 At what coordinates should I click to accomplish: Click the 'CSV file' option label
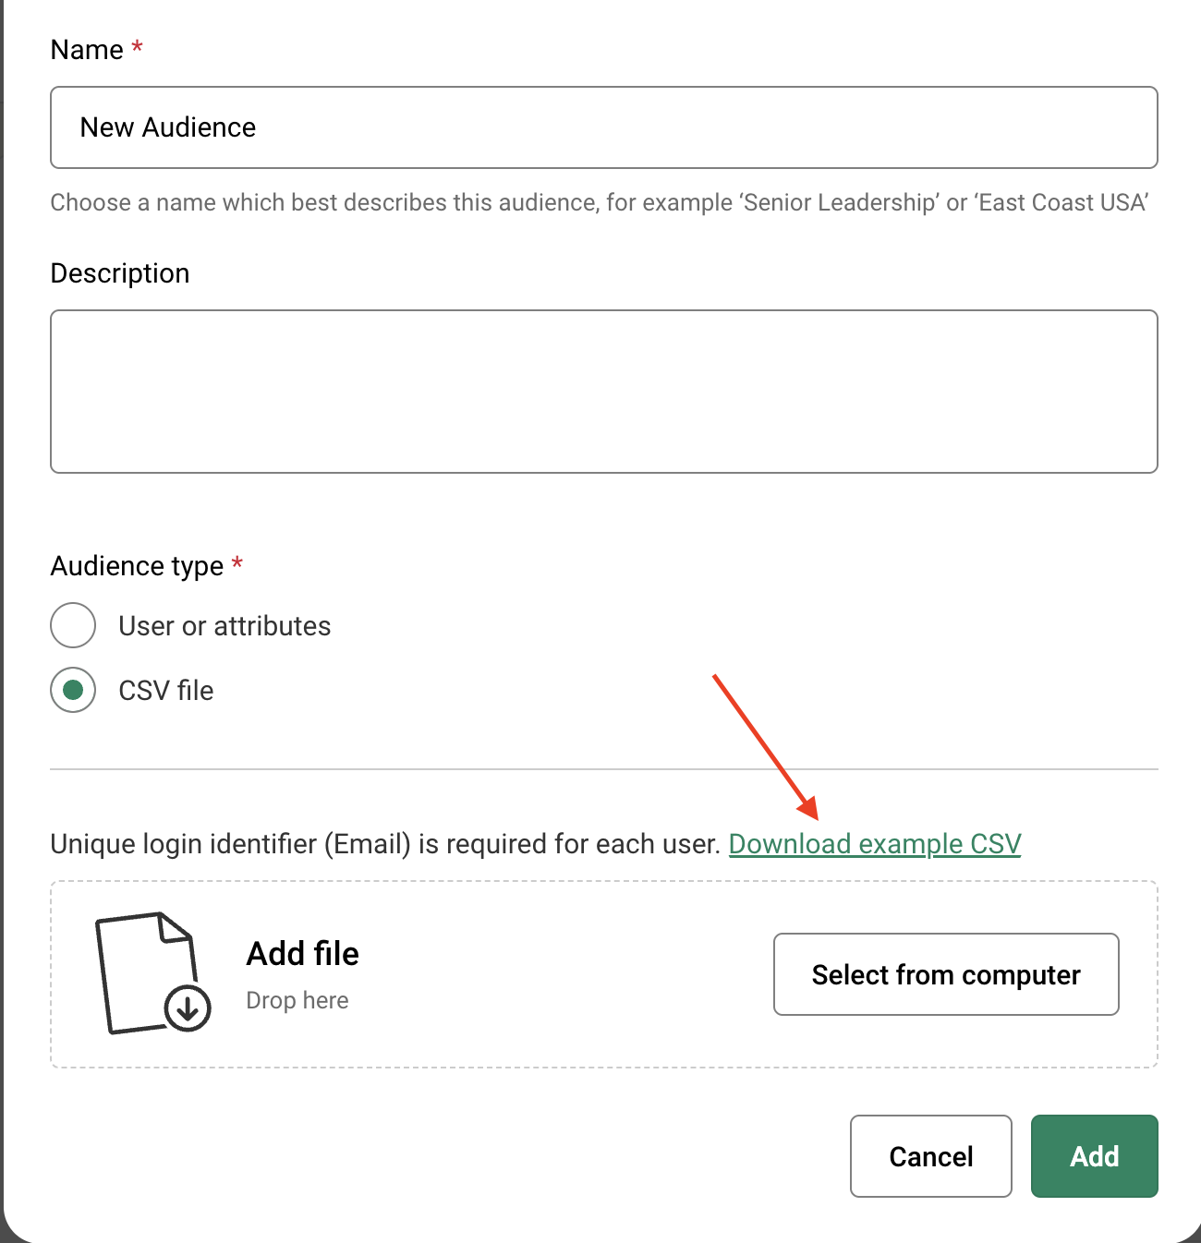[x=166, y=691]
